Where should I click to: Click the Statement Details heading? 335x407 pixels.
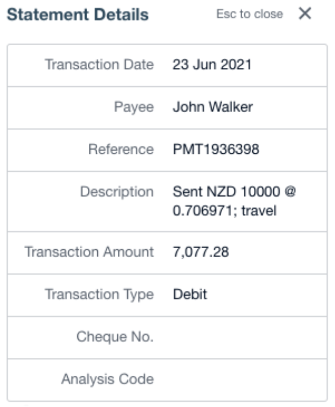[x=78, y=15]
